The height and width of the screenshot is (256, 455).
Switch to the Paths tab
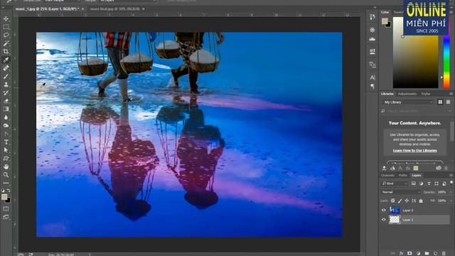pos(403,176)
